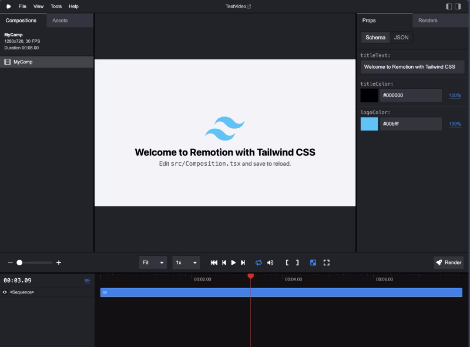This screenshot has width=470, height=347.
Task: Enter fullscreen preview mode
Action: pos(327,263)
